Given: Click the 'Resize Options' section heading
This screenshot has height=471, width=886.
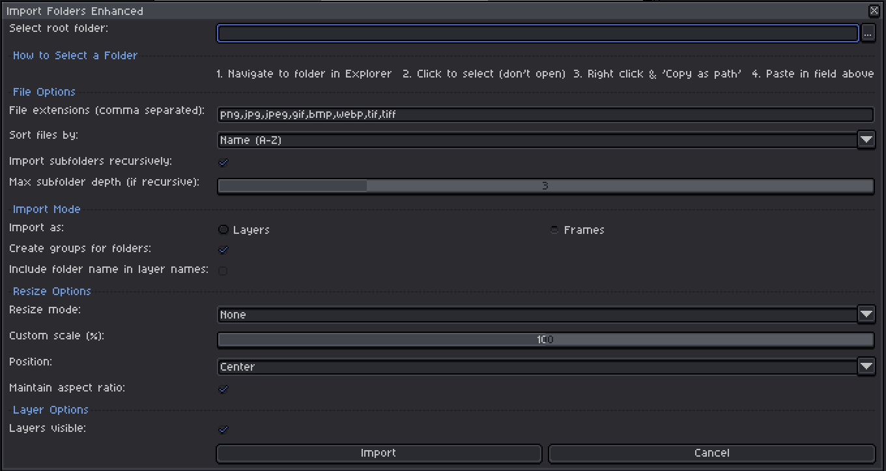Looking at the screenshot, I should point(52,291).
